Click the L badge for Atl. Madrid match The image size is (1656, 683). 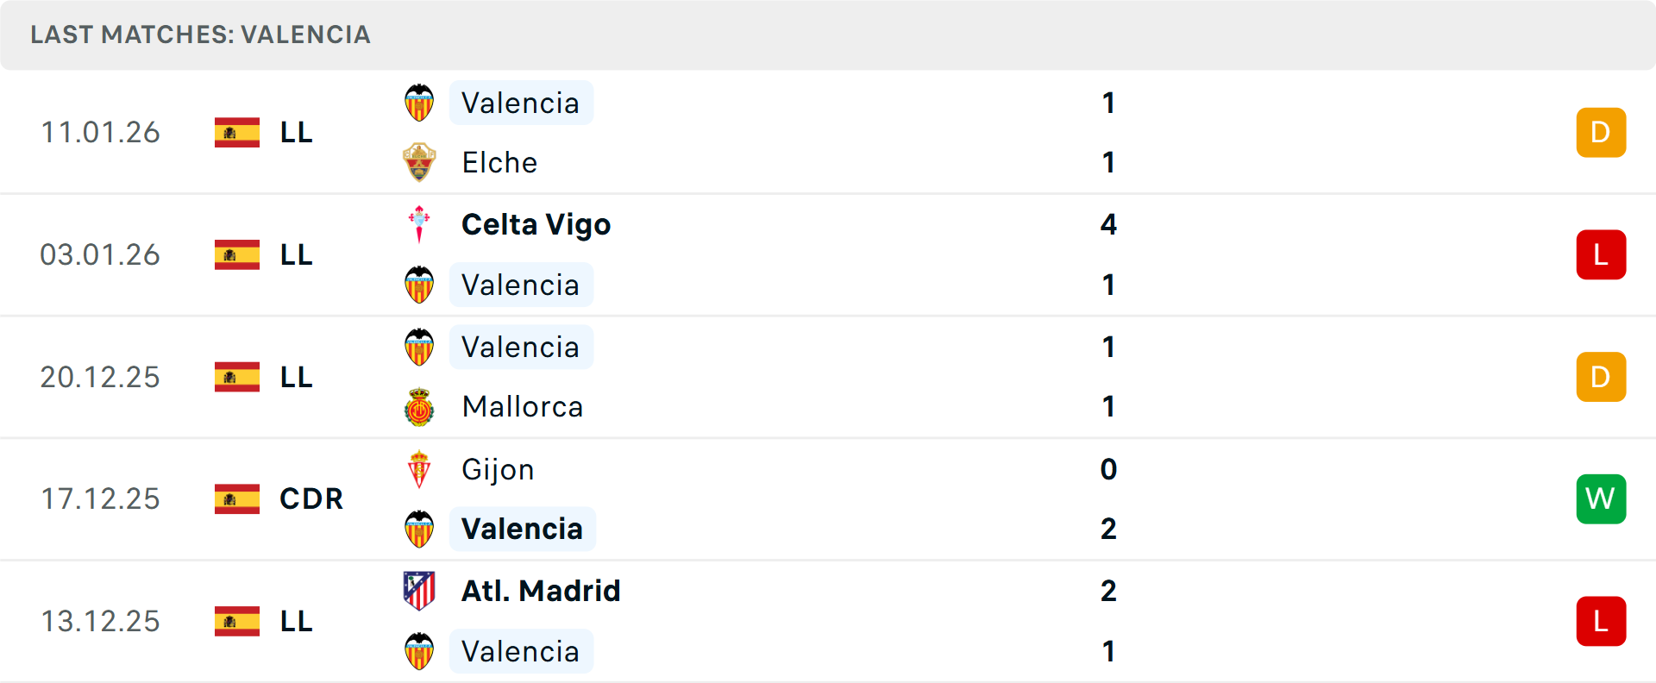coord(1601,621)
